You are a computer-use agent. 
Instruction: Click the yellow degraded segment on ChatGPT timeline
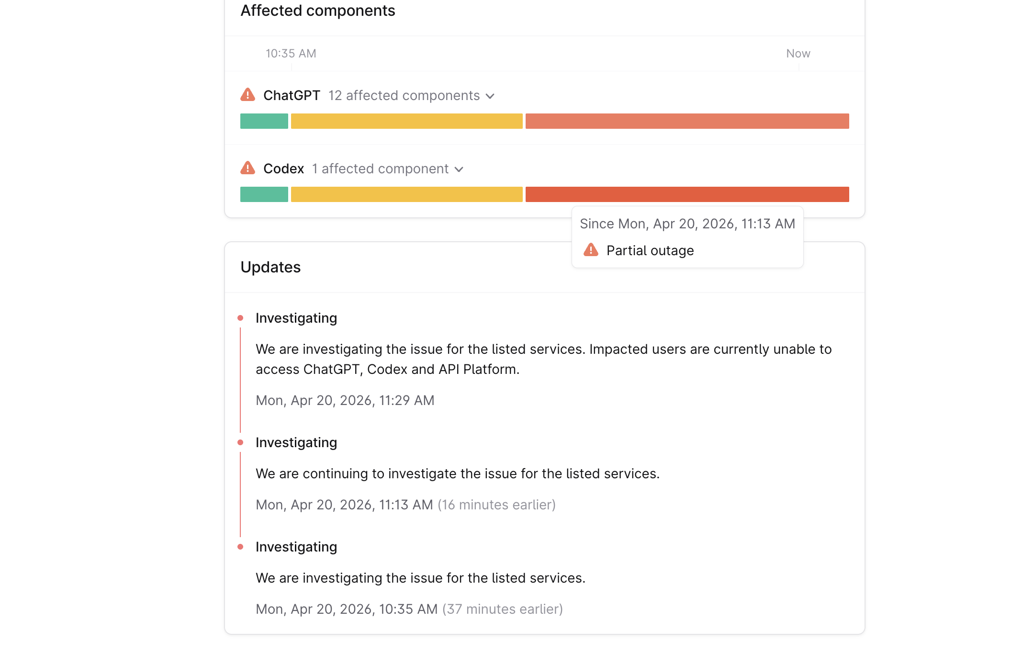(x=406, y=121)
